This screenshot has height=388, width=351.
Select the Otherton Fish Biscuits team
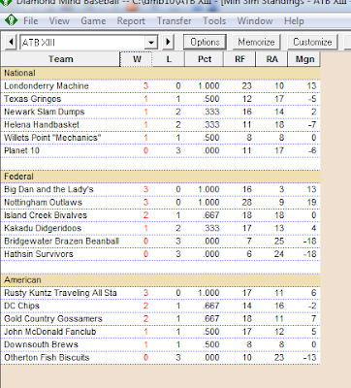(47, 358)
